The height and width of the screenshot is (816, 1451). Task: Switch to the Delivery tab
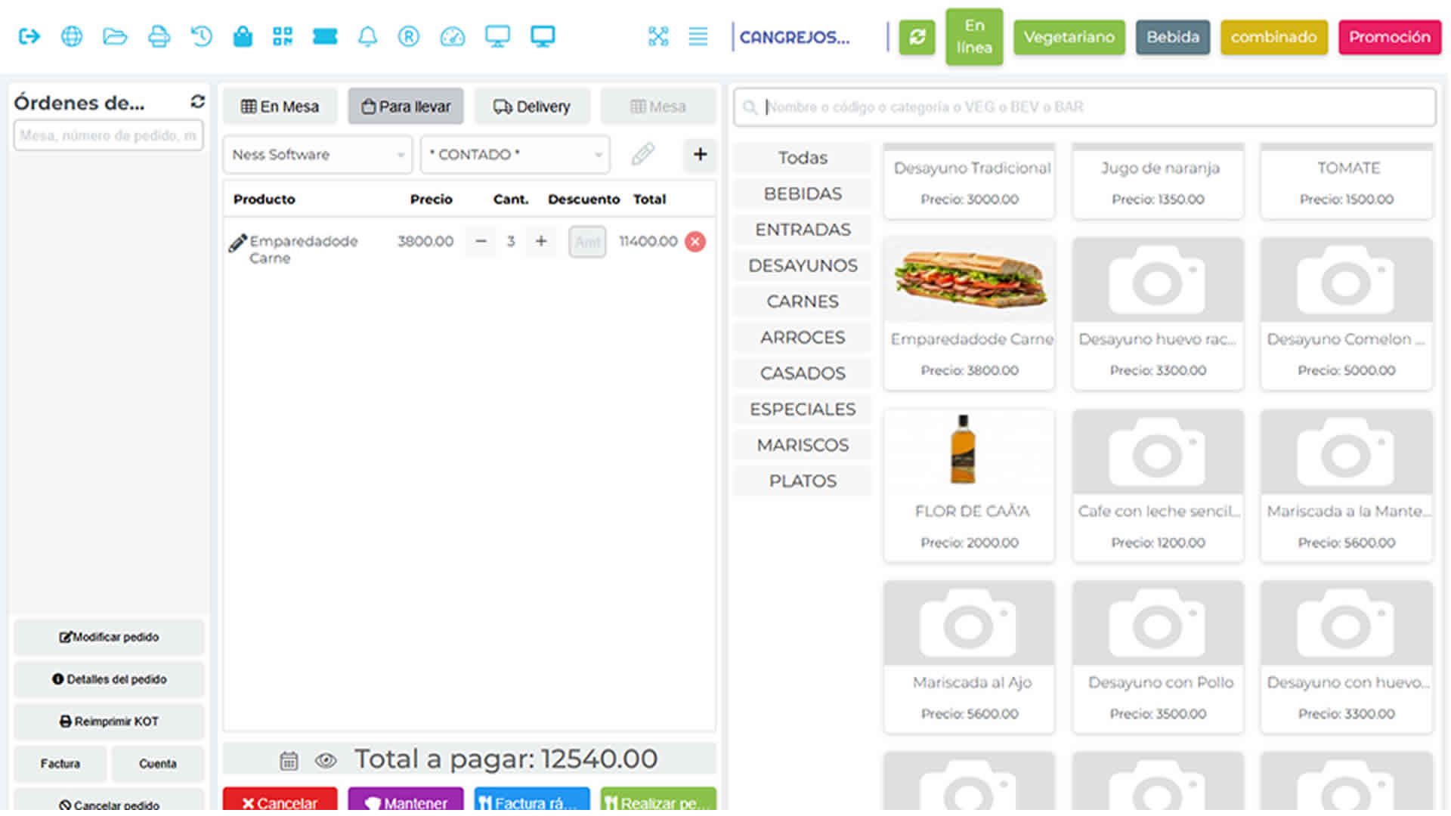point(532,107)
